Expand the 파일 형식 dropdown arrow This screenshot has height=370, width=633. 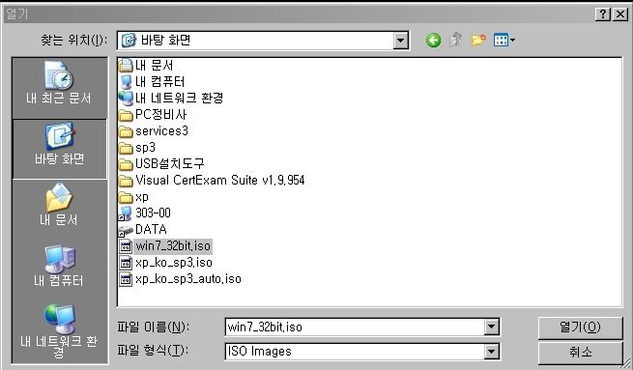point(491,352)
